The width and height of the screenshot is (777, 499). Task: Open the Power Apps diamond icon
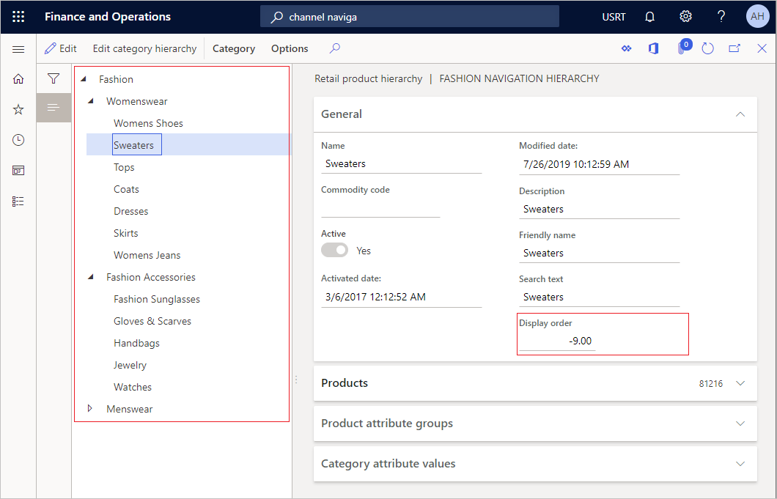[627, 48]
